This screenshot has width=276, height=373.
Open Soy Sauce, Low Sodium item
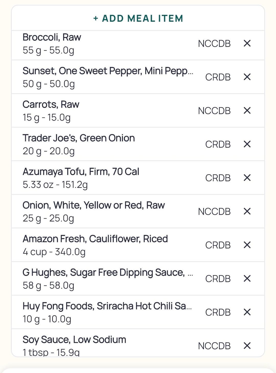(x=74, y=345)
